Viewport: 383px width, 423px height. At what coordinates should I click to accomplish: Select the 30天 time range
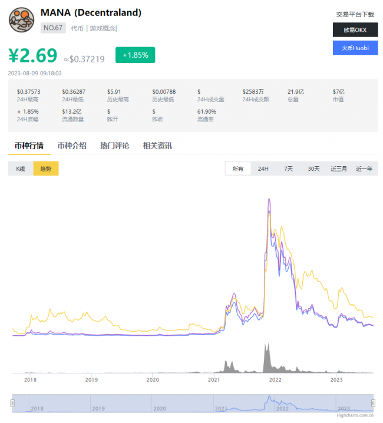(x=313, y=168)
